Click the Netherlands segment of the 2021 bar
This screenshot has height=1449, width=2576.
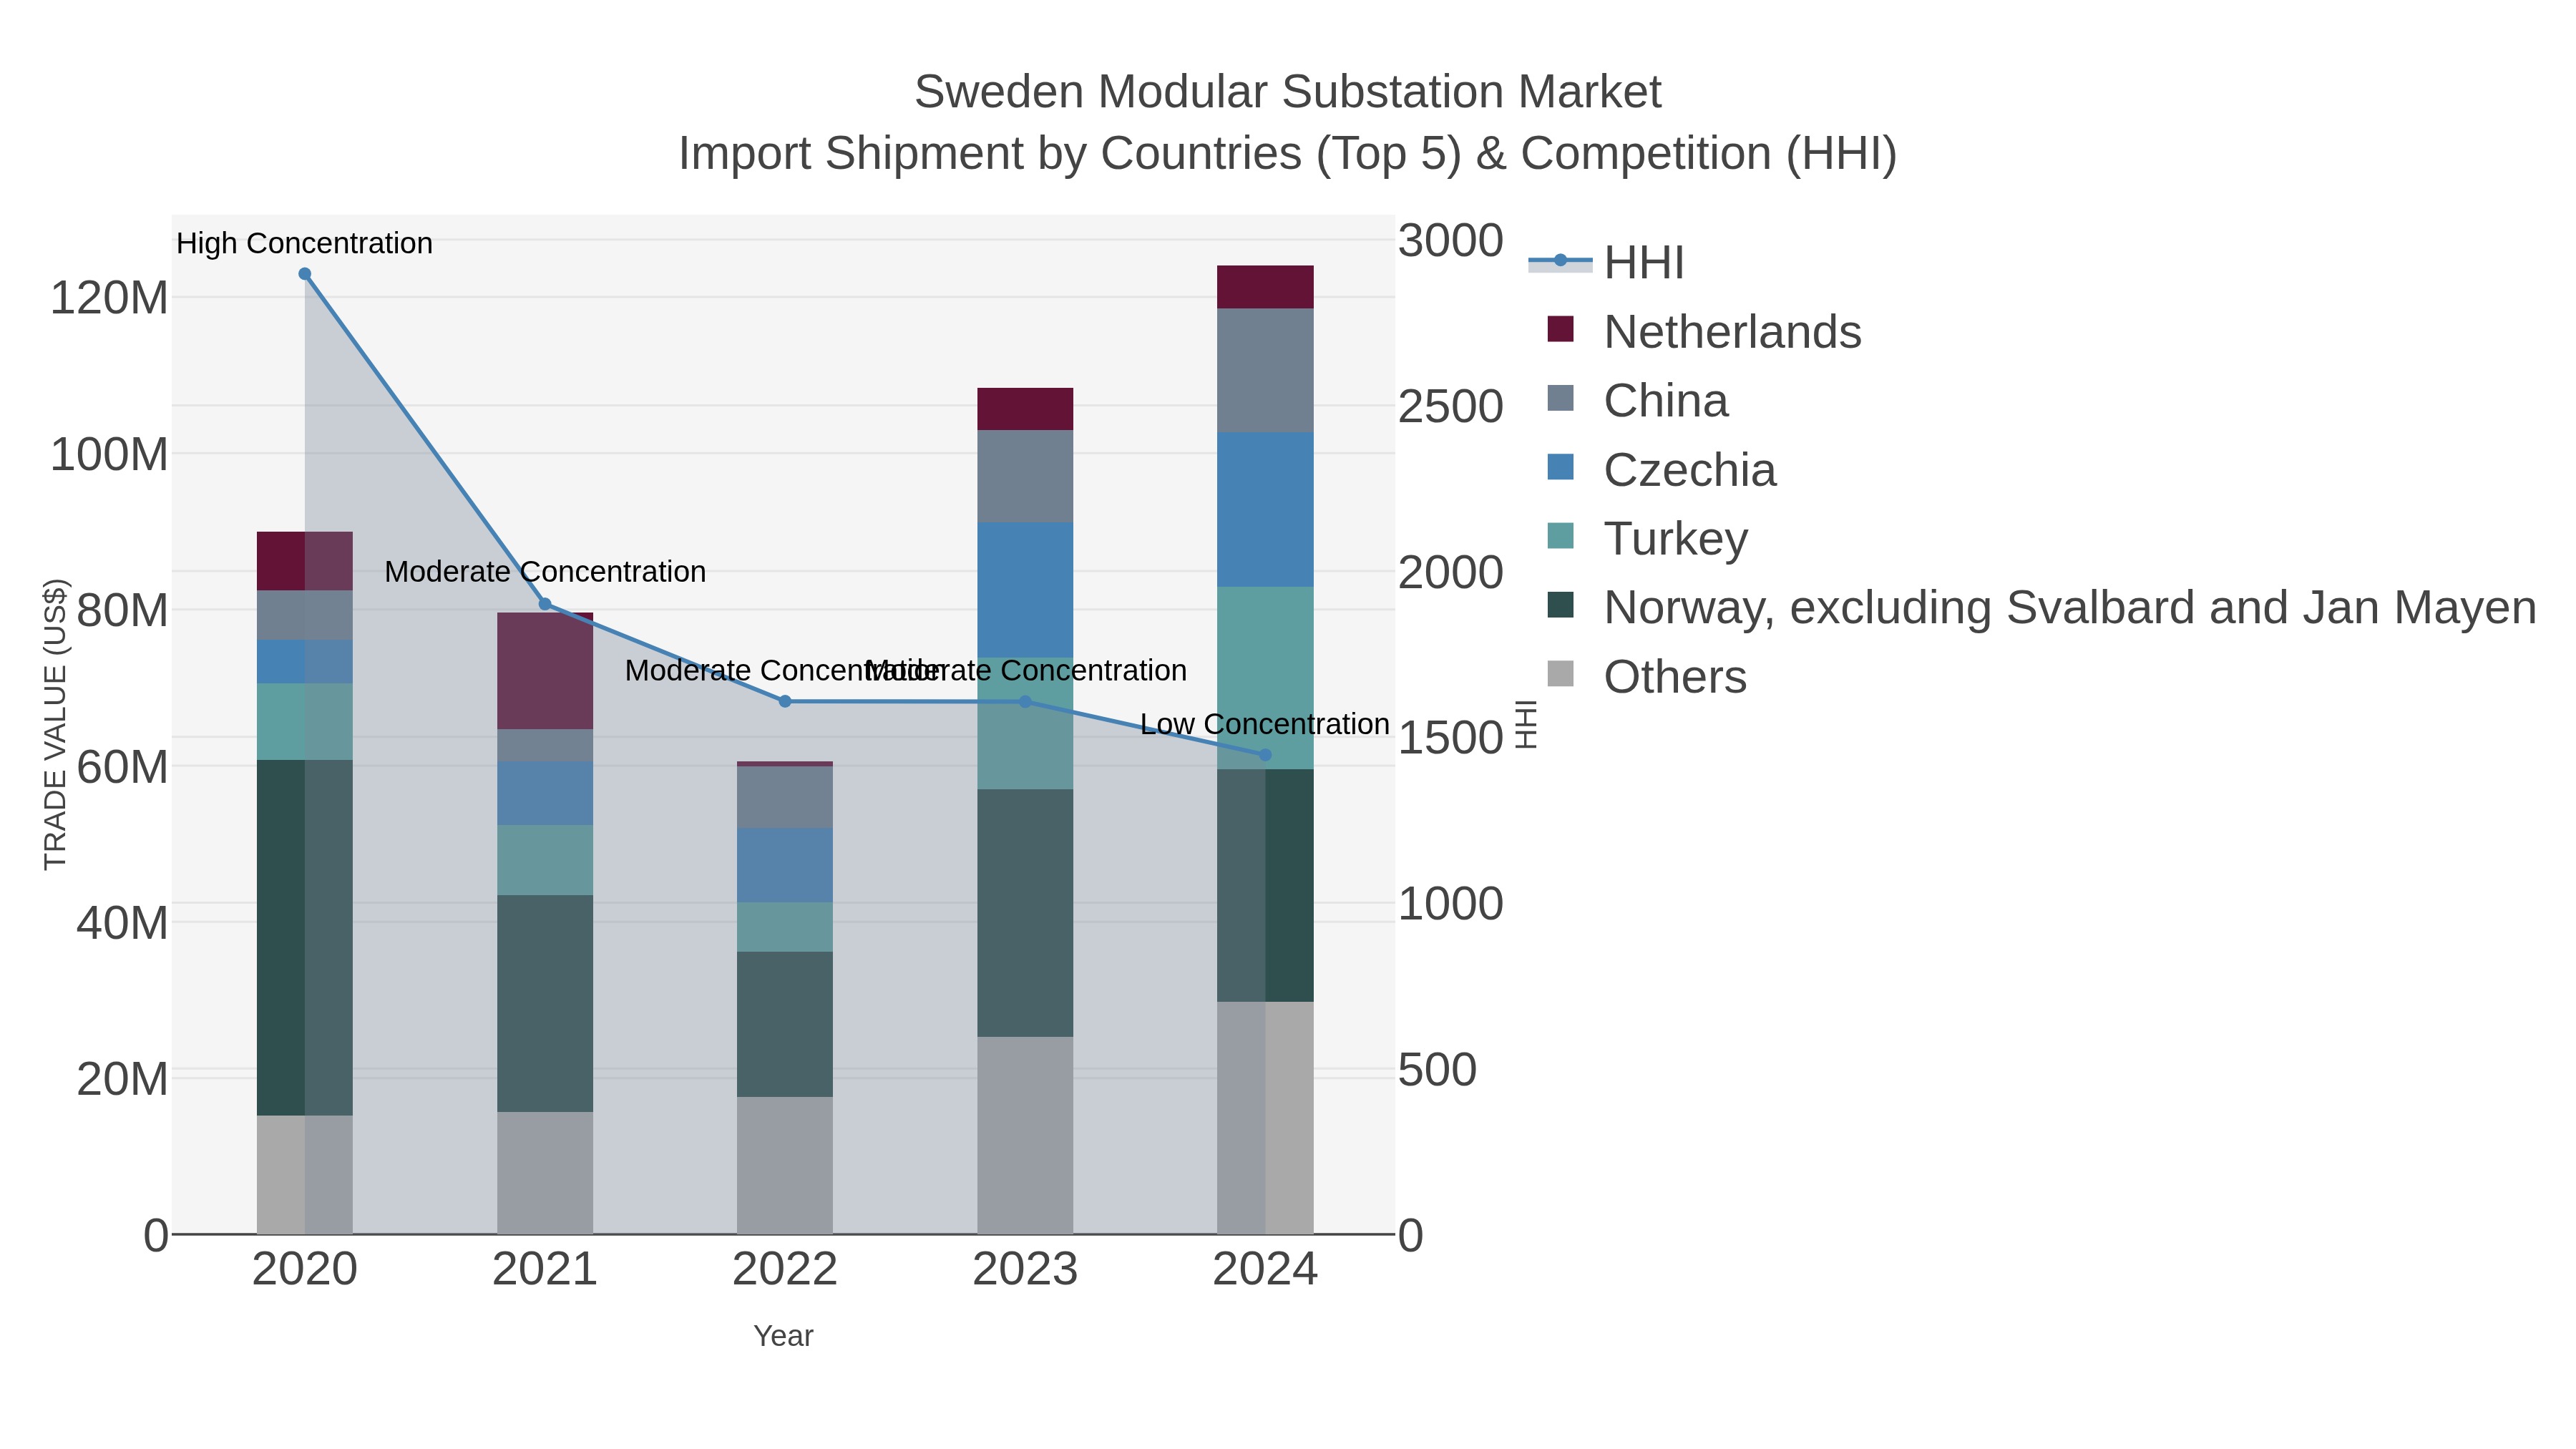(x=545, y=671)
